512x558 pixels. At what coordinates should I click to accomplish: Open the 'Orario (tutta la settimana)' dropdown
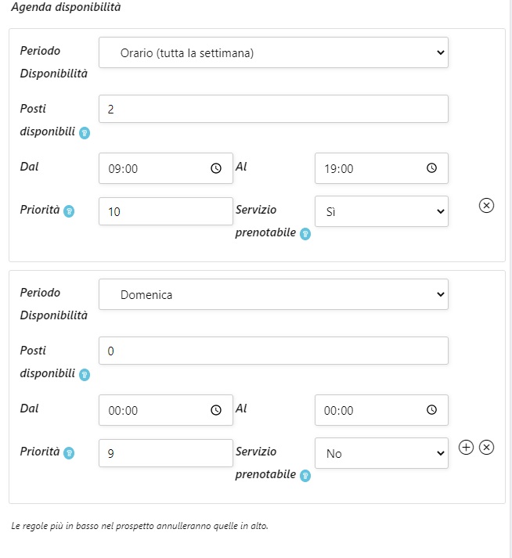coord(273,53)
